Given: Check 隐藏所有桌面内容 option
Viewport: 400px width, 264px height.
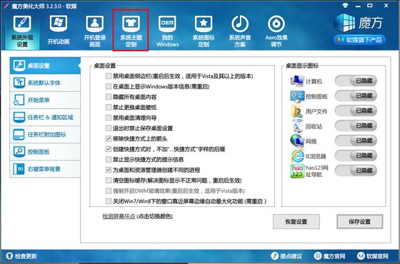Looking at the screenshot, I should (x=109, y=97).
